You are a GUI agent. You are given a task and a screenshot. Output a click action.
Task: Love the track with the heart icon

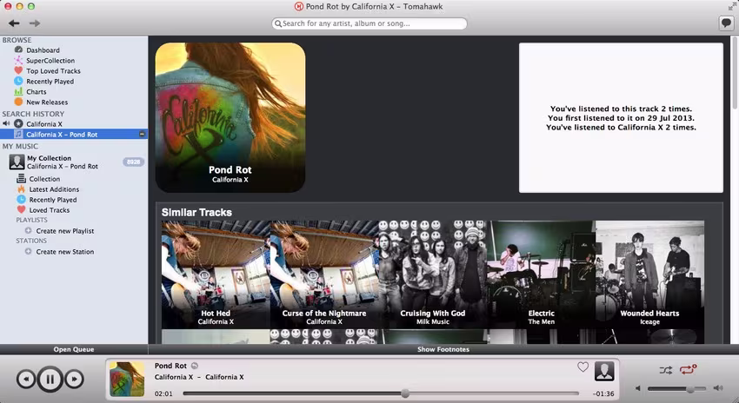(x=583, y=367)
